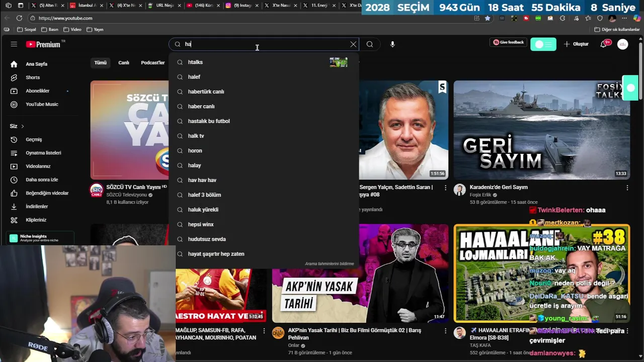
Task: Expand the 'Siz' section chevron
Action: [x=22, y=126]
